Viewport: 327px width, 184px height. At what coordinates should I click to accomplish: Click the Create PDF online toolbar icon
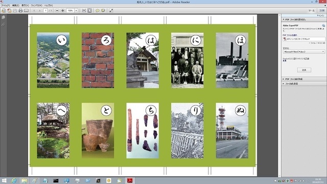(4, 10)
